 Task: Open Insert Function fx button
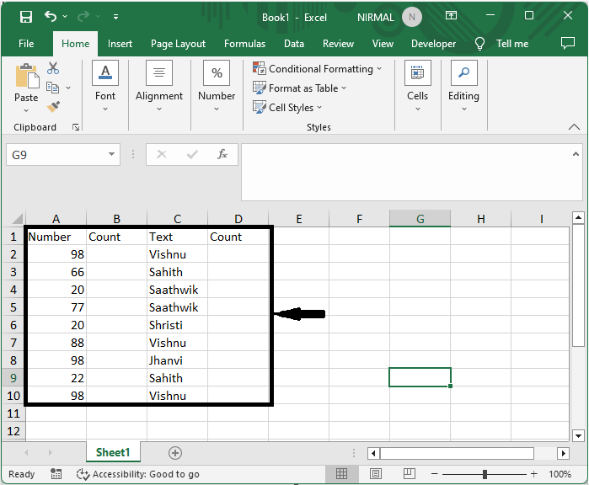[222, 154]
